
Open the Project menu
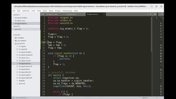[x=57, y=11]
